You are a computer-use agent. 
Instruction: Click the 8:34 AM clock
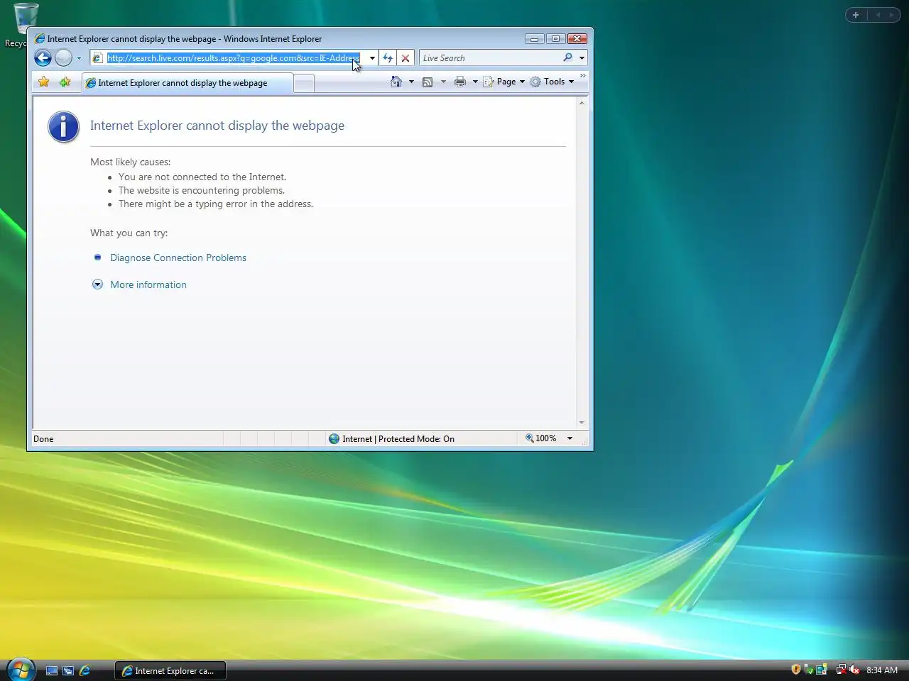tap(882, 670)
